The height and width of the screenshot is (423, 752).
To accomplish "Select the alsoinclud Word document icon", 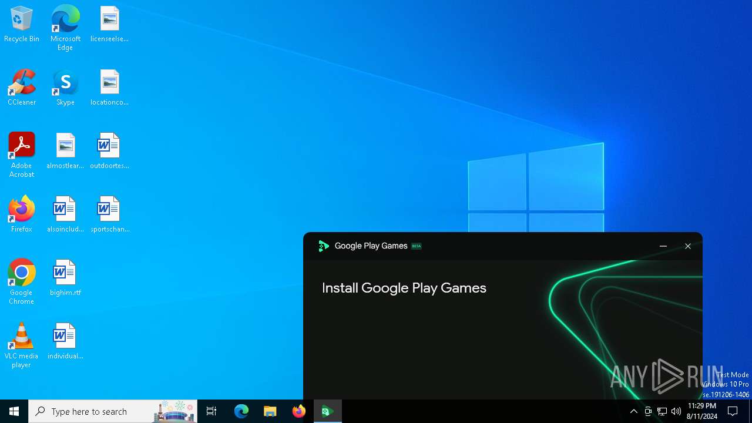I will coord(65,214).
